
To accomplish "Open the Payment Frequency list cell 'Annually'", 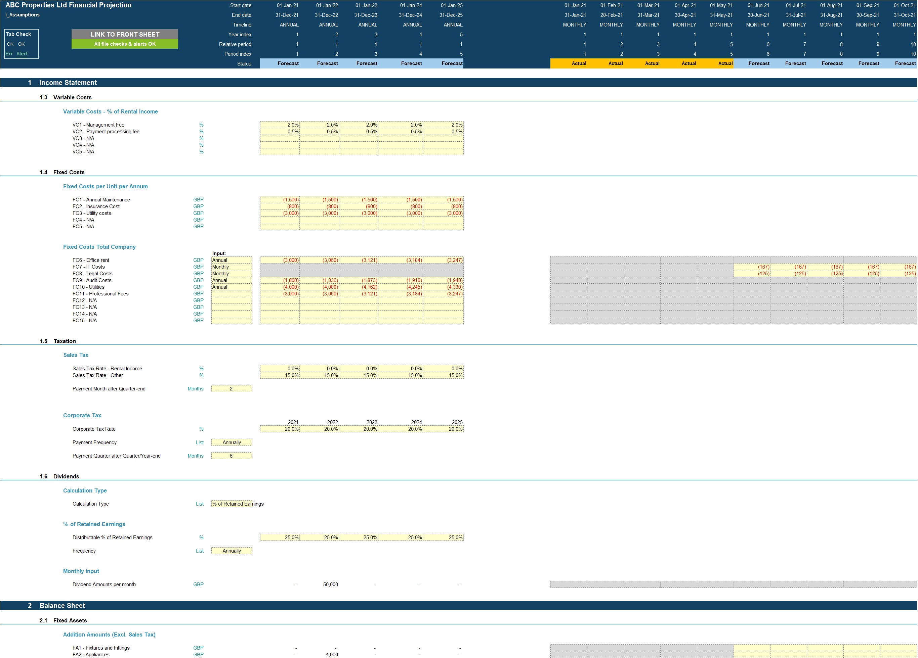I will point(232,442).
